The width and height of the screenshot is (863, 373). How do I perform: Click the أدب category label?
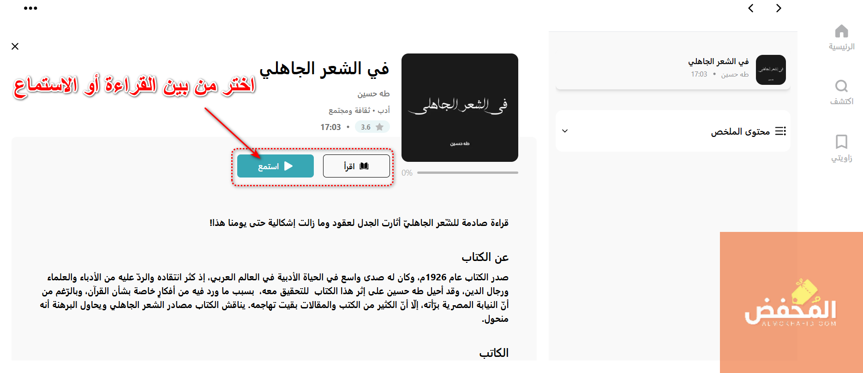pyautogui.click(x=384, y=111)
